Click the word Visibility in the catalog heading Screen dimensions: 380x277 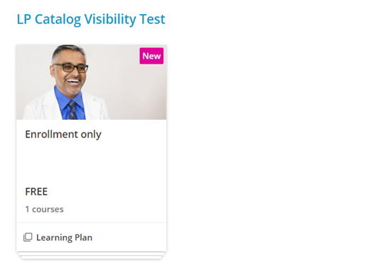tap(110, 19)
